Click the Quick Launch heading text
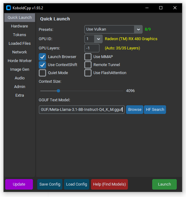The image size is (186, 197). (x=55, y=19)
